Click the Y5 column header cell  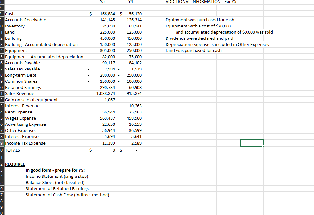tap(102, 2)
